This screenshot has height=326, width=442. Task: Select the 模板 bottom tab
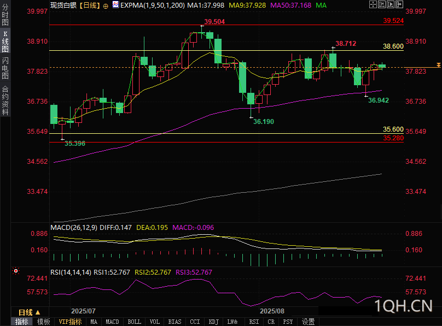click(x=43, y=322)
